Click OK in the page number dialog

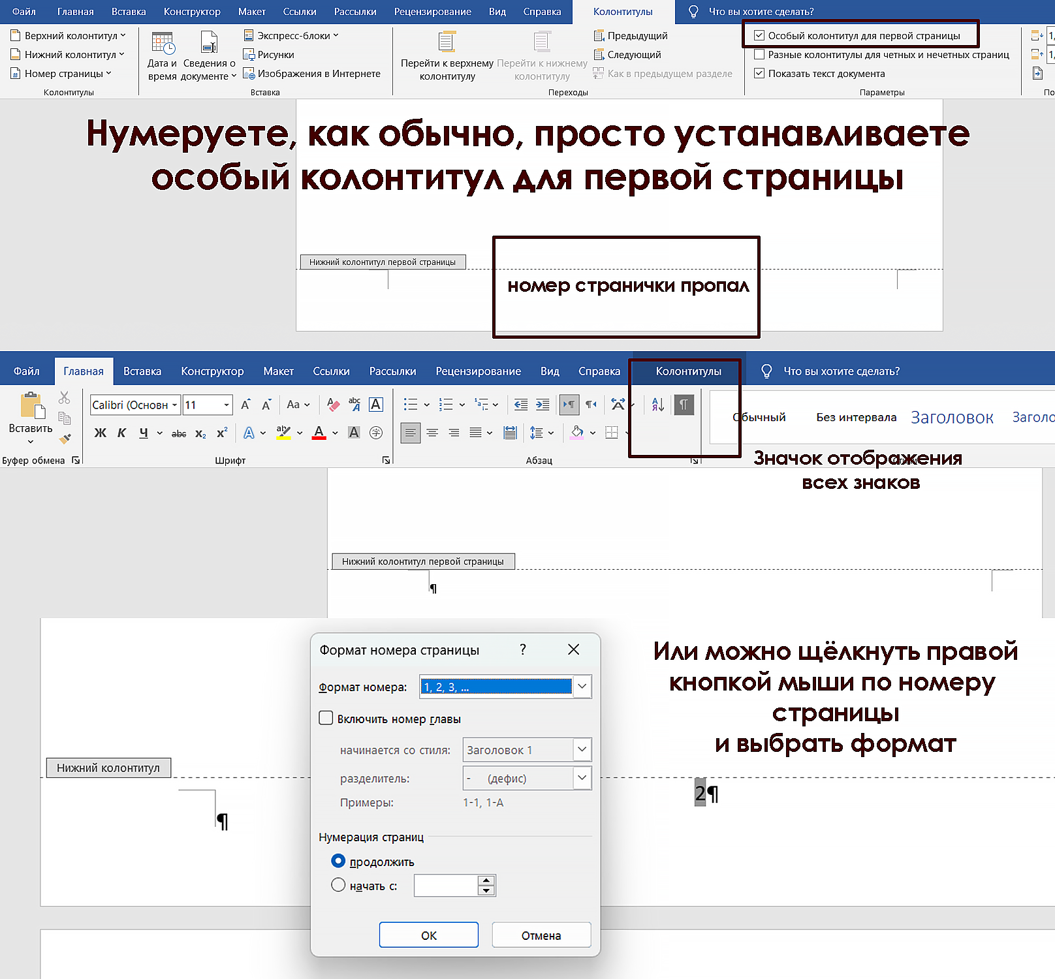[x=429, y=935]
